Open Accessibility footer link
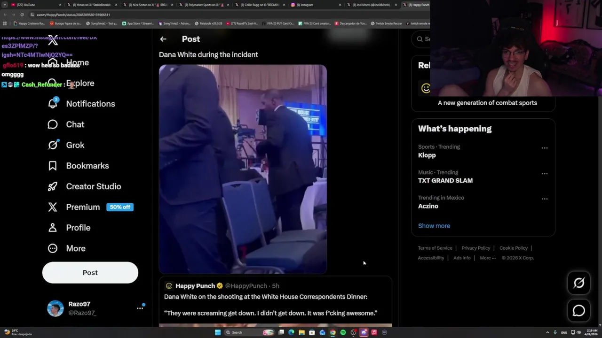 click(431, 258)
